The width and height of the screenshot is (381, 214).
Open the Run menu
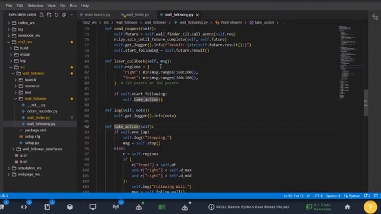click(73, 5)
